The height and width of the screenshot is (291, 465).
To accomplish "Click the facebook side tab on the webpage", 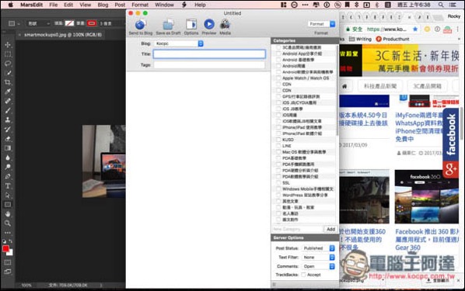I will pyautogui.click(x=451, y=135).
